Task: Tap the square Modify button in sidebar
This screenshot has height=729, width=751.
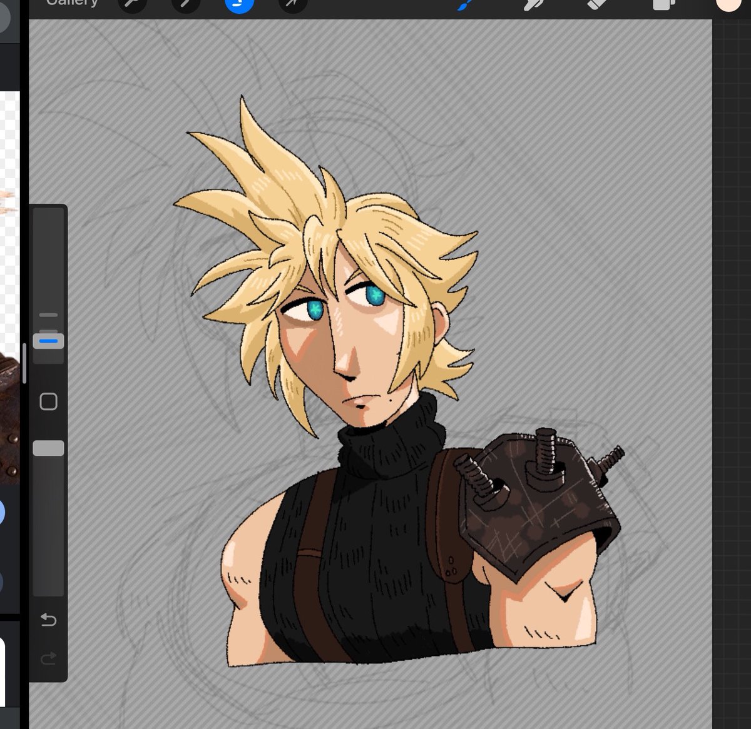Action: tap(48, 401)
